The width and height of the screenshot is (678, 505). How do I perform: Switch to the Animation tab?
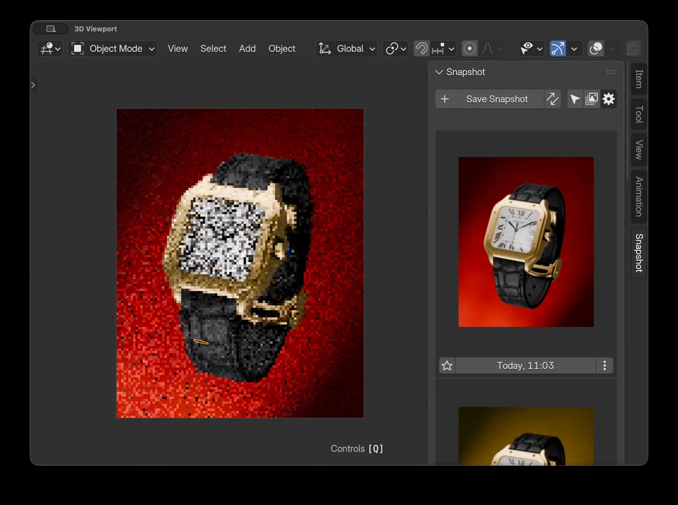click(x=638, y=197)
